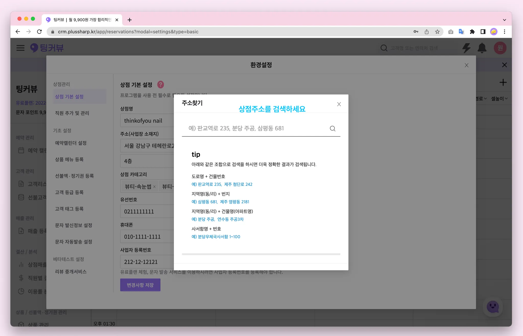Click the browser extensions puzzle icon
The image size is (523, 336).
coord(472,32)
